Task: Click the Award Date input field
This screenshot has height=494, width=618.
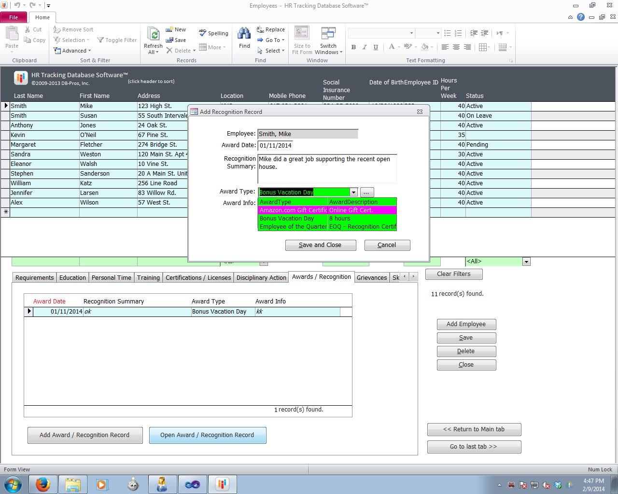Action: click(x=275, y=145)
